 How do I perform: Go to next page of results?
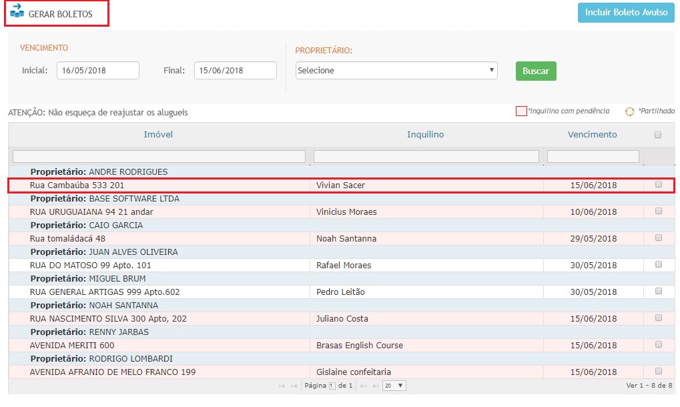click(364, 386)
